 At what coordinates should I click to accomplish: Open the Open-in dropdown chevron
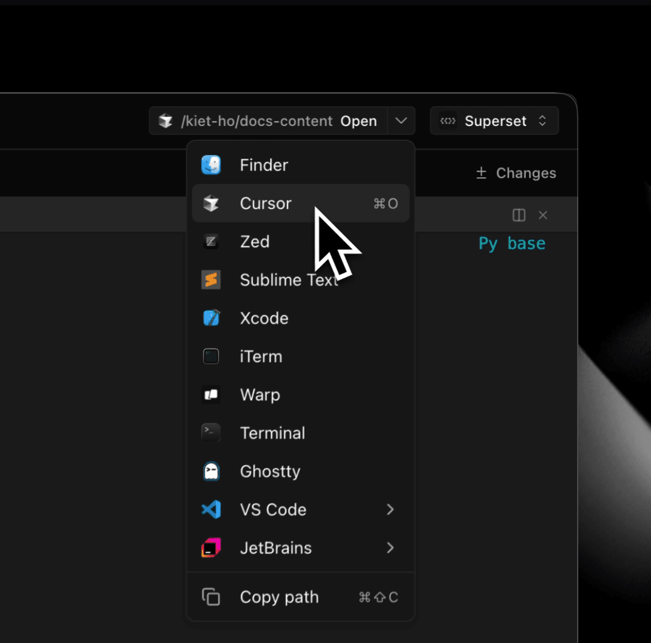(401, 121)
